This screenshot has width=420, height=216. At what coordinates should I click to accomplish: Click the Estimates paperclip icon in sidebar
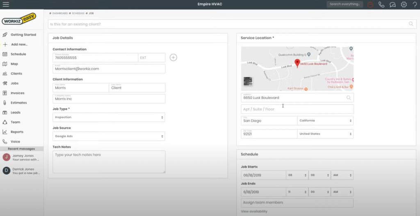[x=5, y=103]
